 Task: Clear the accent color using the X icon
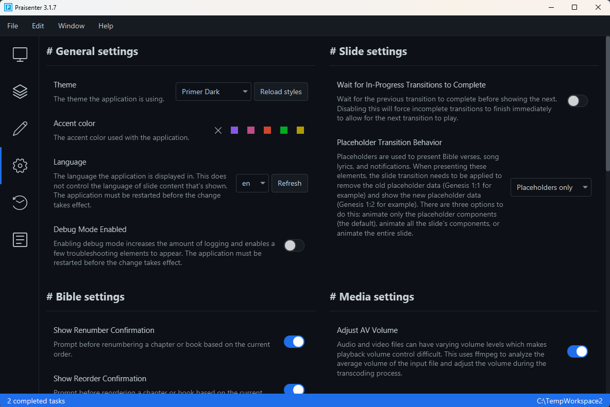(x=218, y=130)
